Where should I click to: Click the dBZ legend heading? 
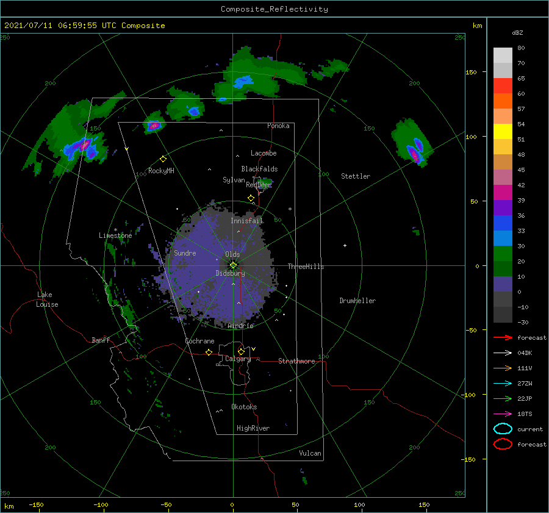(x=517, y=32)
